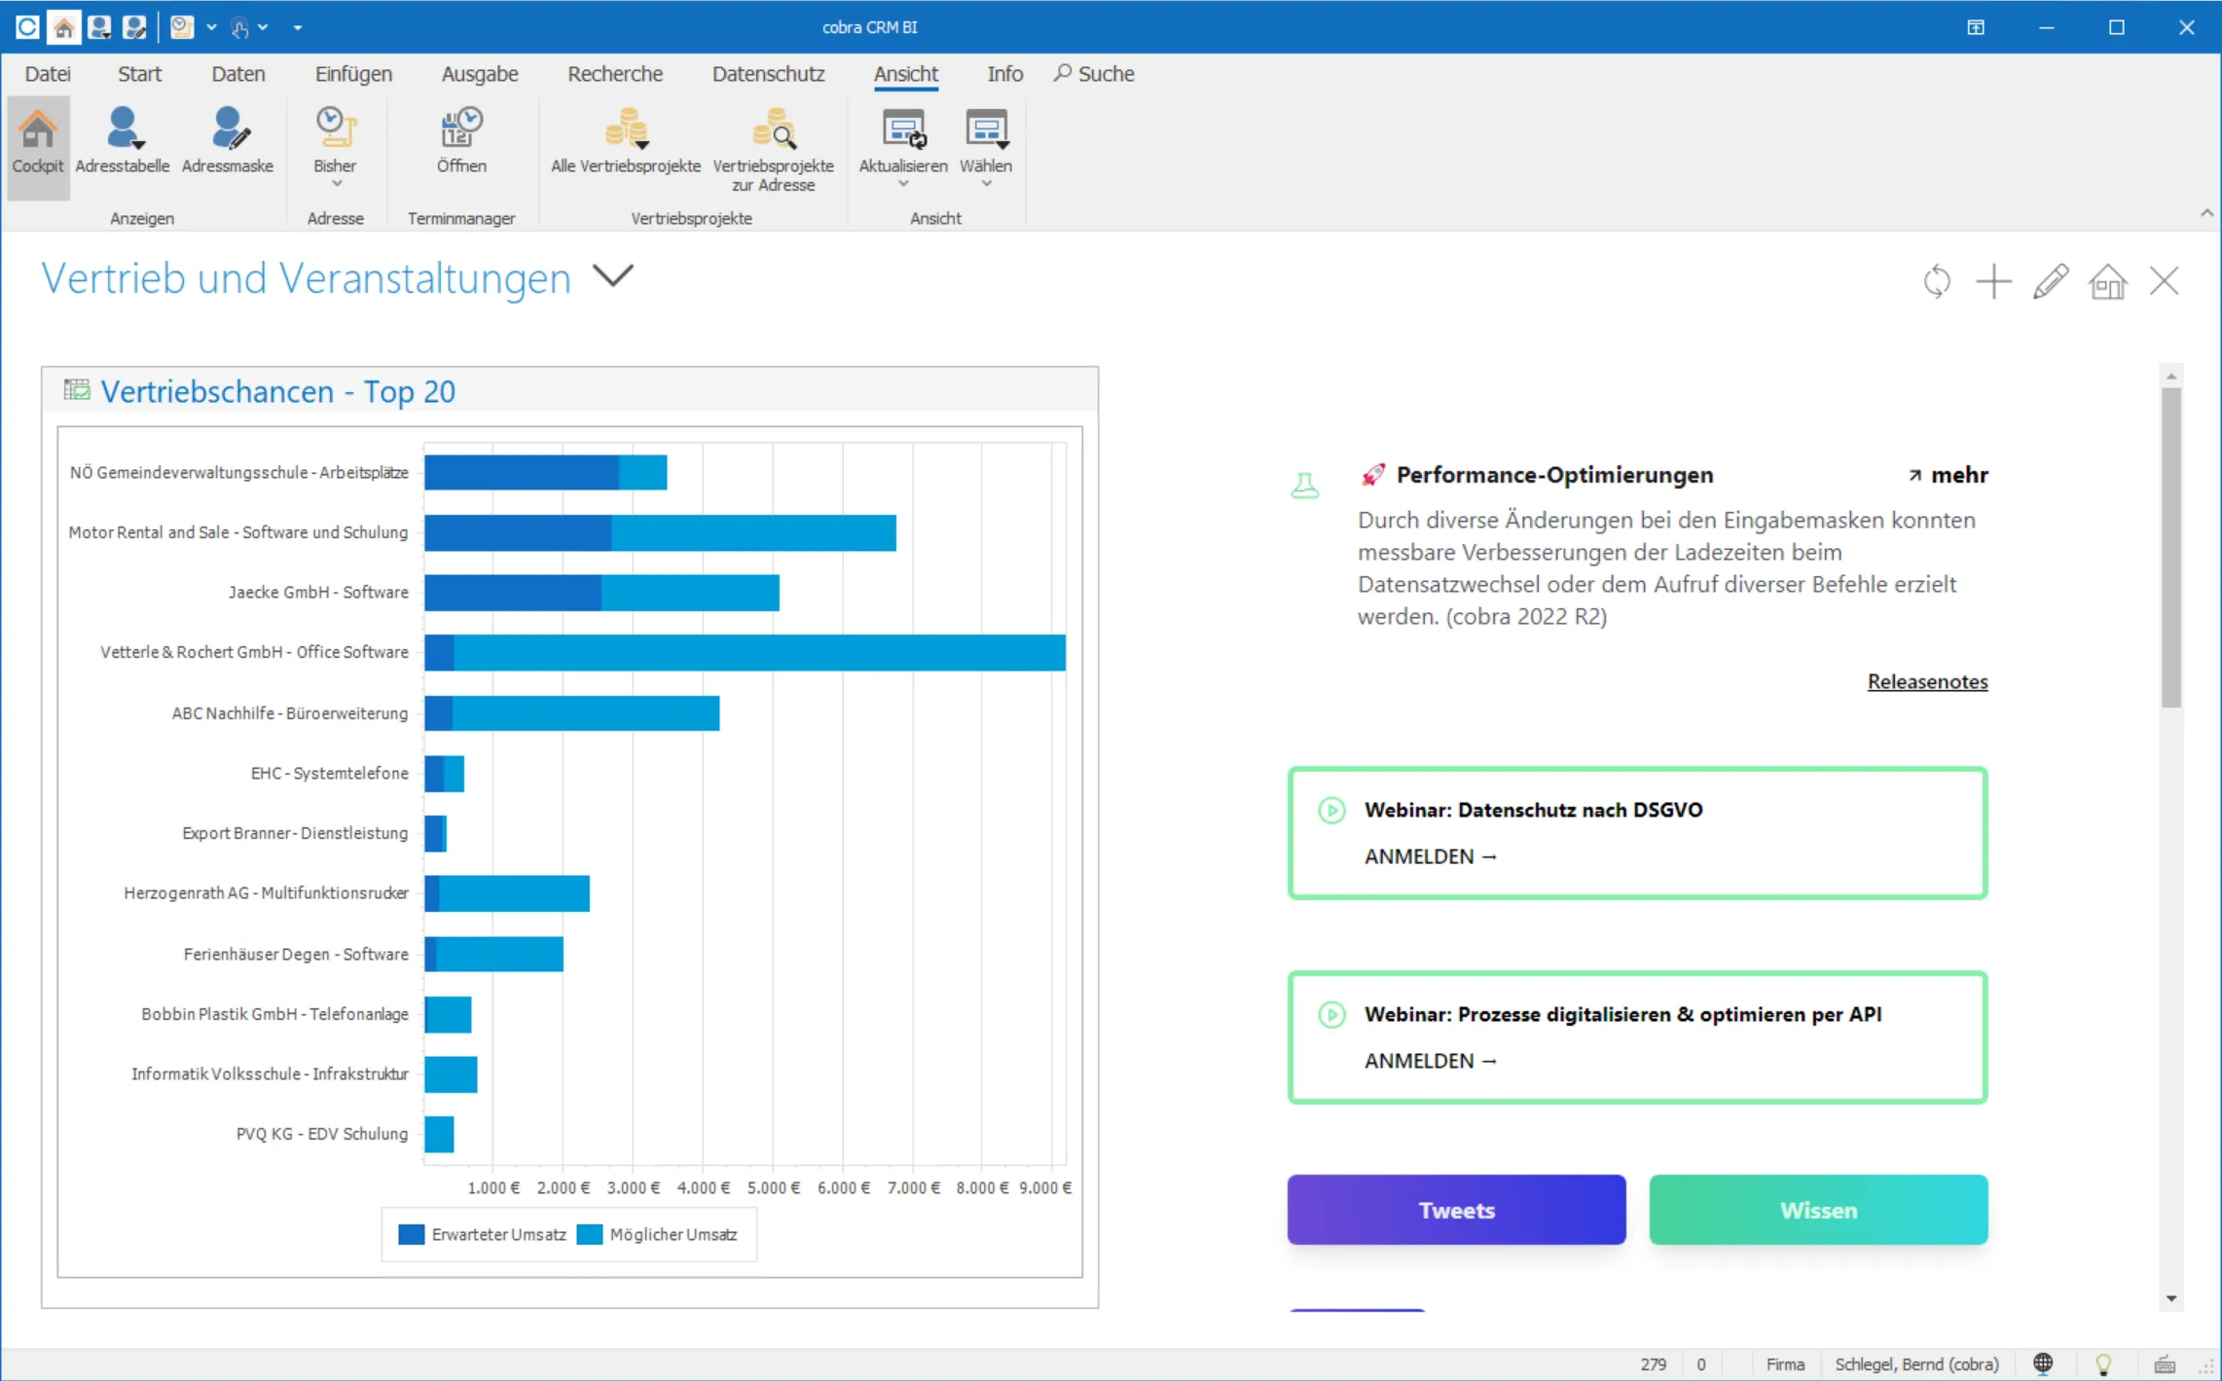Open the Terminmanager via Öffnen
The width and height of the screenshot is (2222, 1381).
click(461, 142)
